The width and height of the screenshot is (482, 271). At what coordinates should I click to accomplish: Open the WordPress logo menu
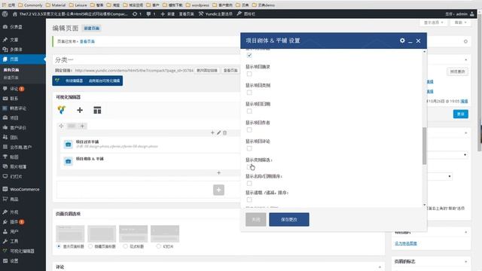(x=5, y=14)
